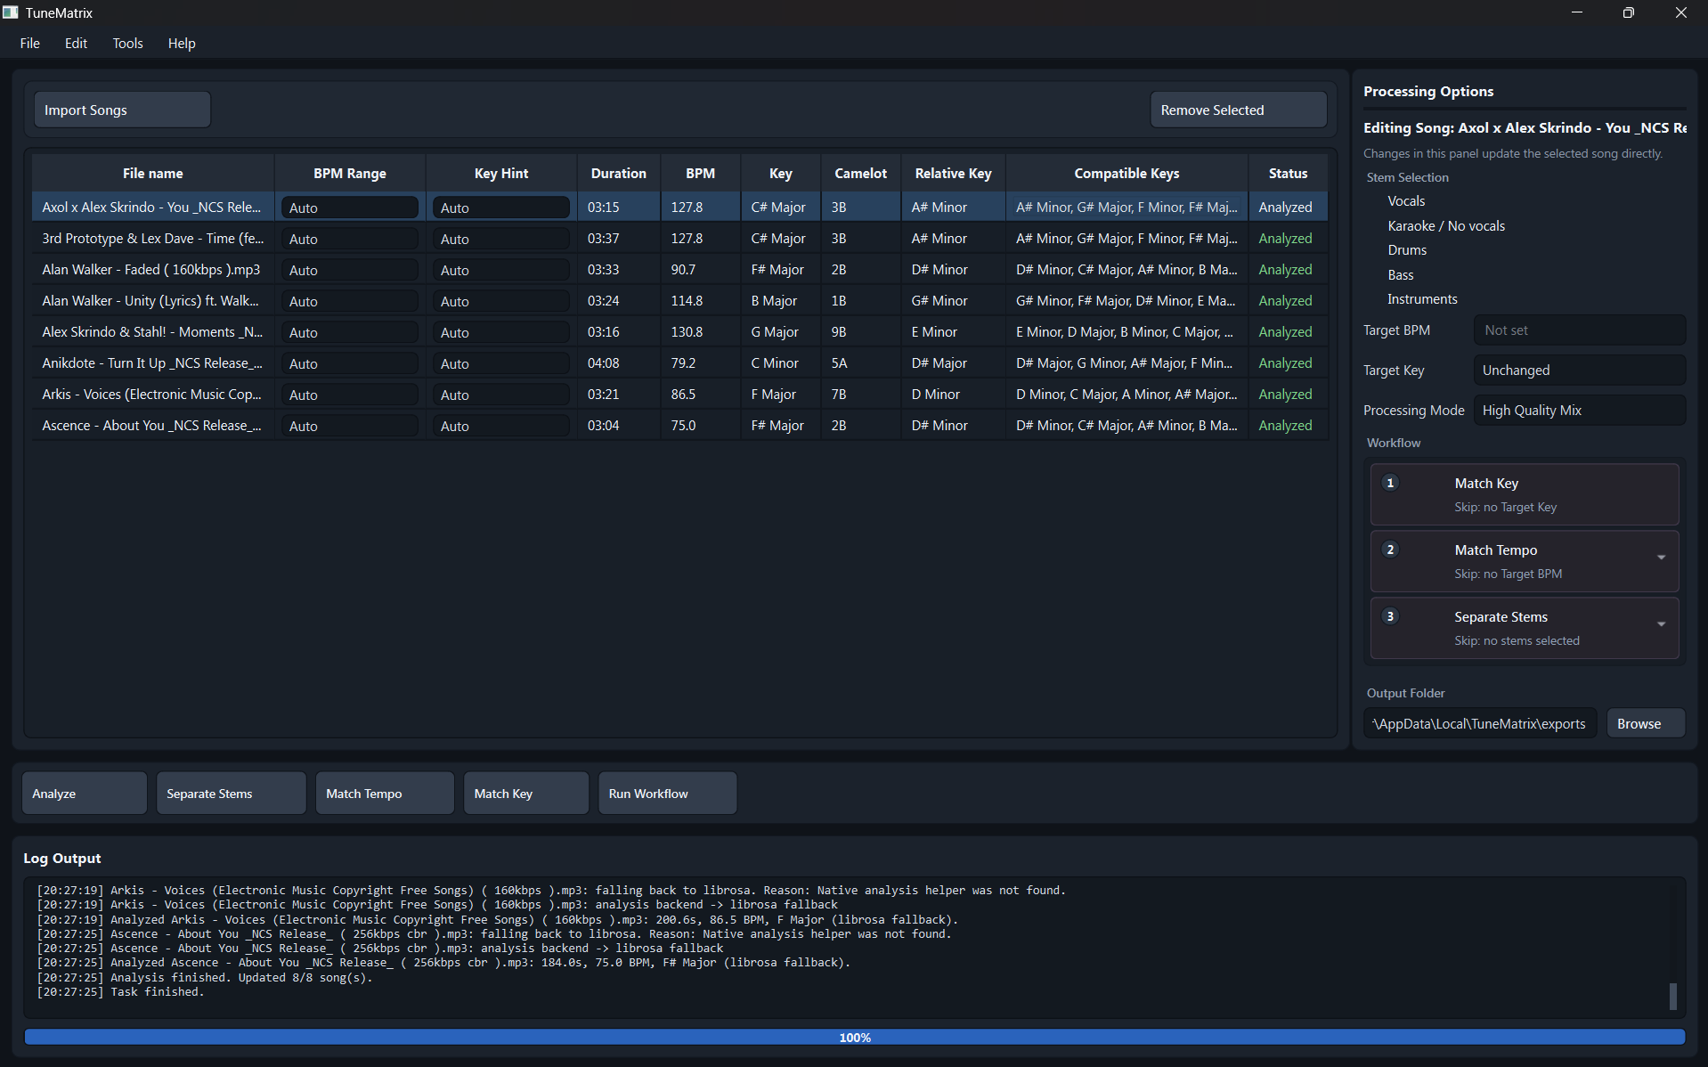Click the TuneMatrix app icon in title bar

pyautogui.click(x=11, y=12)
